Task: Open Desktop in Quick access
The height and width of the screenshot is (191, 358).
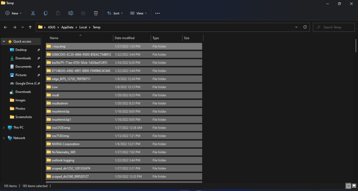Action: tap(21, 50)
